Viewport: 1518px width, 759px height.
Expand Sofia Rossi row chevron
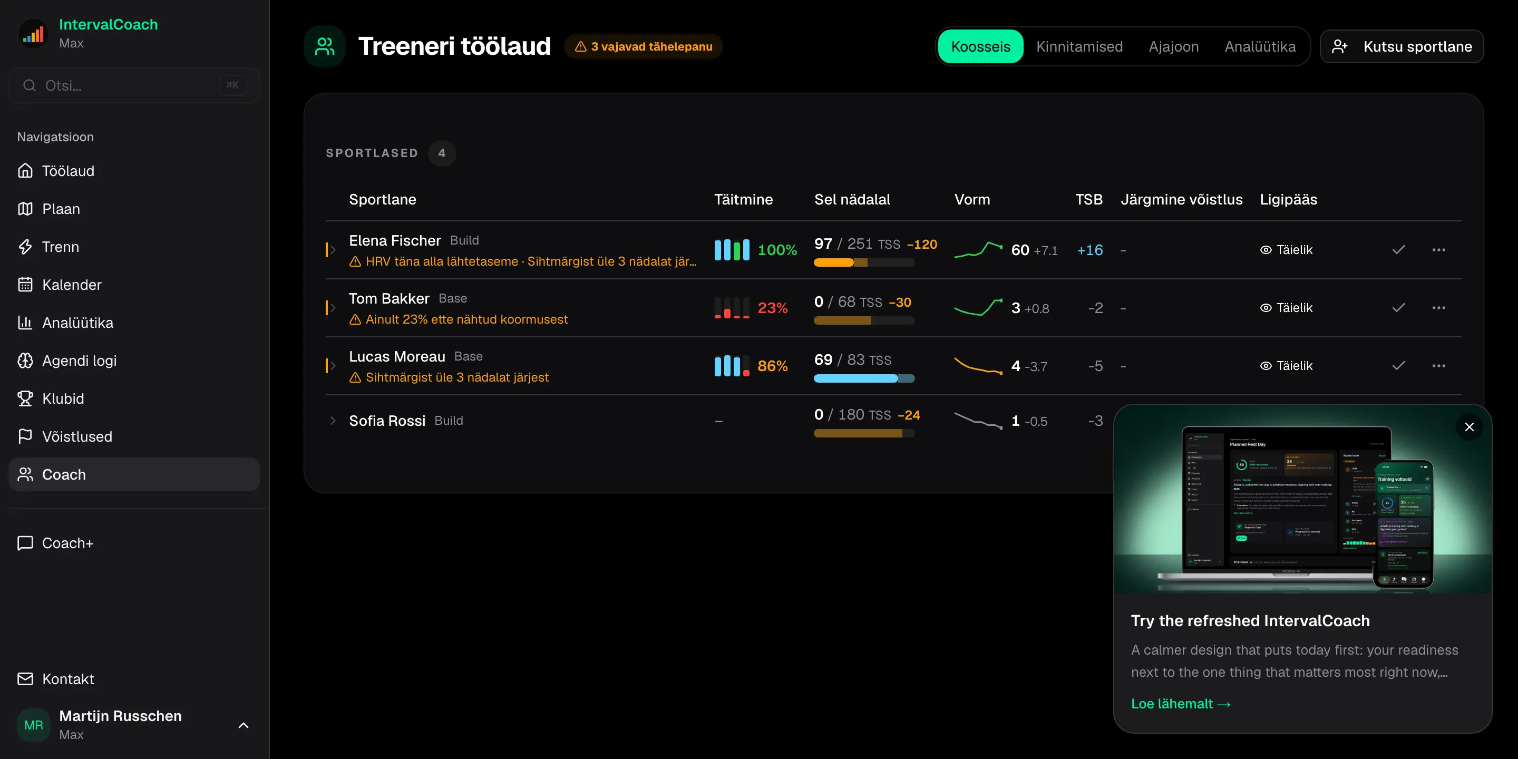pyautogui.click(x=333, y=421)
